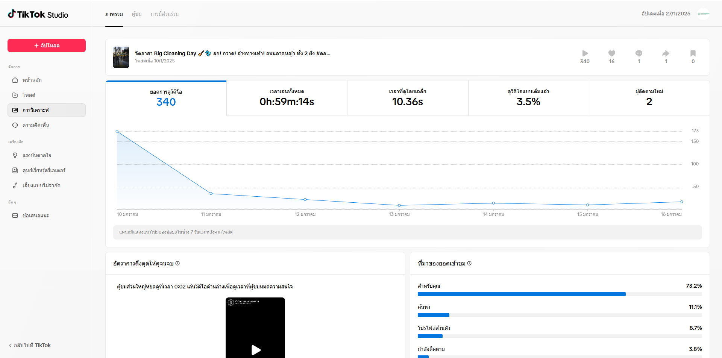The height and width of the screenshot is (358, 722).
Task: Click info icon next to อัตราการดึงดูดให้ดูจนจบ
Action: 177,263
